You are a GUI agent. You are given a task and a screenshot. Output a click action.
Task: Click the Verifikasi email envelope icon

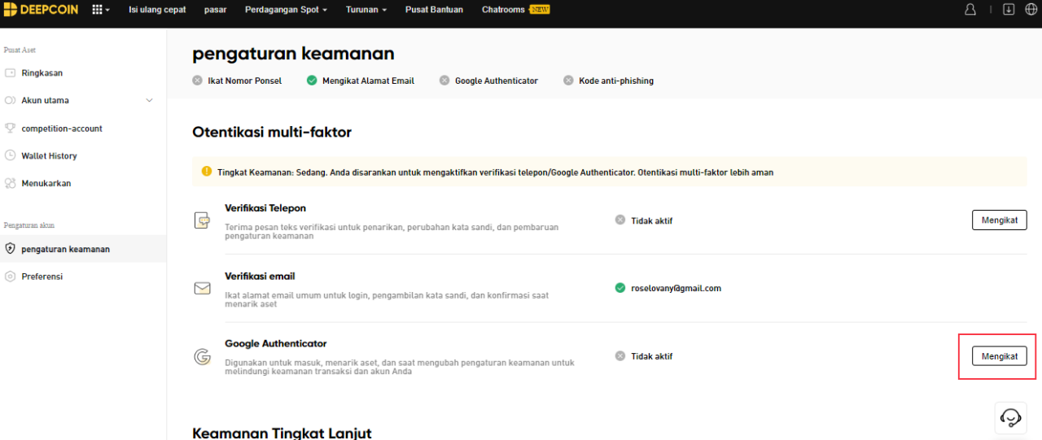pos(202,289)
